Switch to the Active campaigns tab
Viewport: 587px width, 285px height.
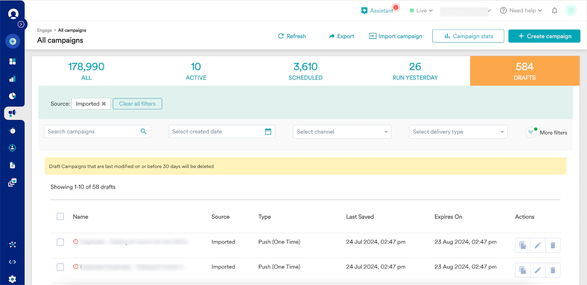point(196,71)
